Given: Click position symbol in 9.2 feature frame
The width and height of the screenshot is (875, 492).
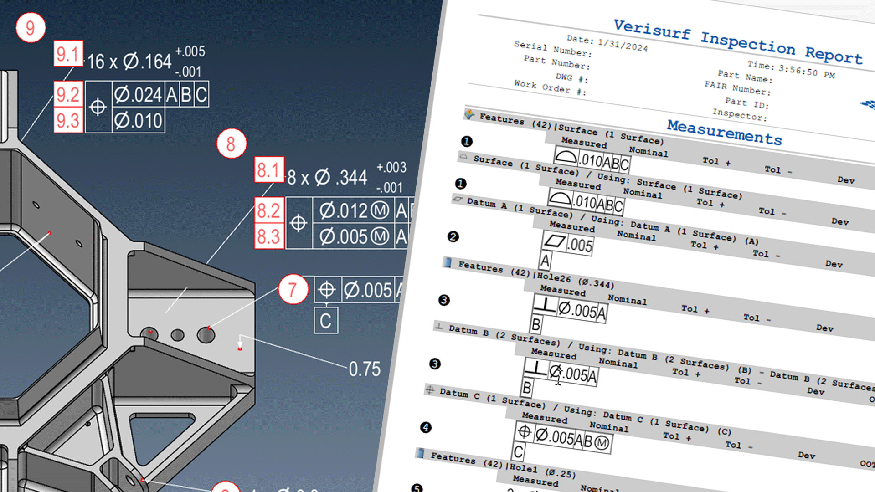Looking at the screenshot, I should pyautogui.click(x=98, y=107).
